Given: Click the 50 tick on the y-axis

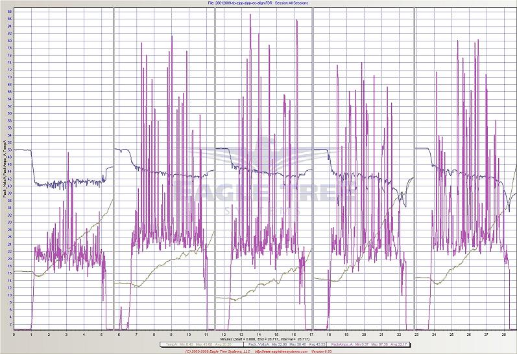Looking at the screenshot, I should 9,149.
